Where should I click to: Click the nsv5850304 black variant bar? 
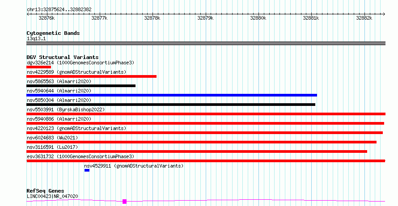tap(171, 105)
